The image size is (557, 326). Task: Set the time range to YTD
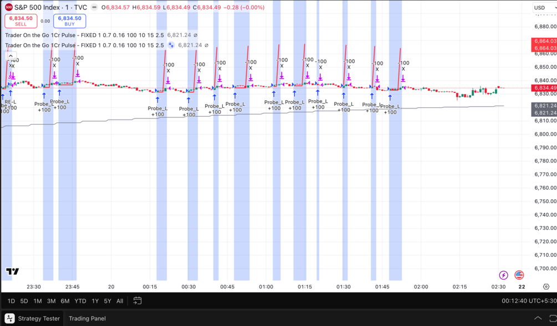click(80, 301)
